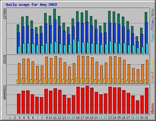Click the "Hits" legend label
The image size is (156, 121).
point(152,12)
